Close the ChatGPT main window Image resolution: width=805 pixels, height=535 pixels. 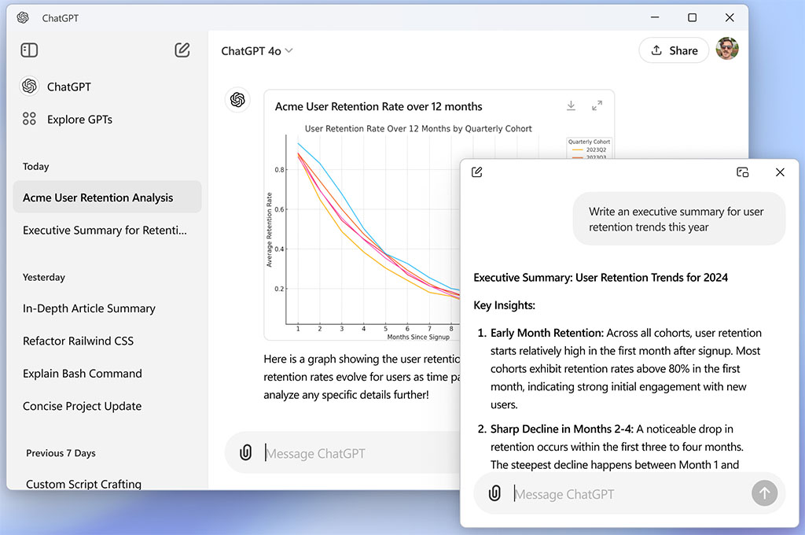pos(730,17)
